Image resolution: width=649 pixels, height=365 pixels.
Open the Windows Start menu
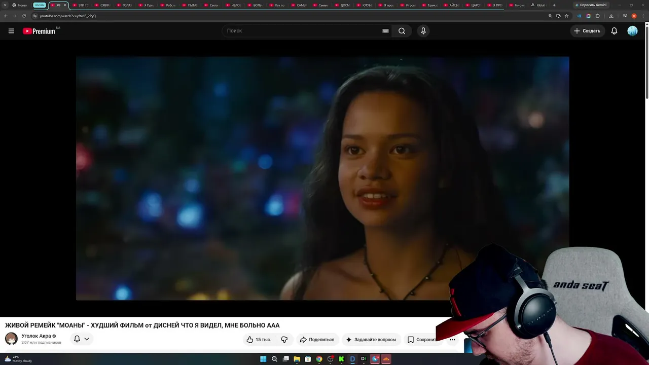[263, 359]
